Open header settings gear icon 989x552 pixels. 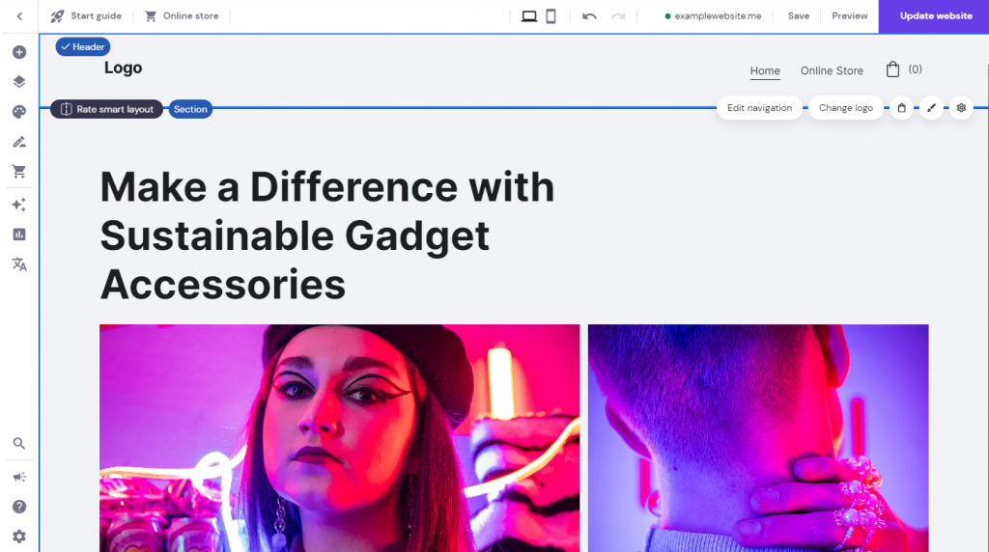click(x=961, y=108)
